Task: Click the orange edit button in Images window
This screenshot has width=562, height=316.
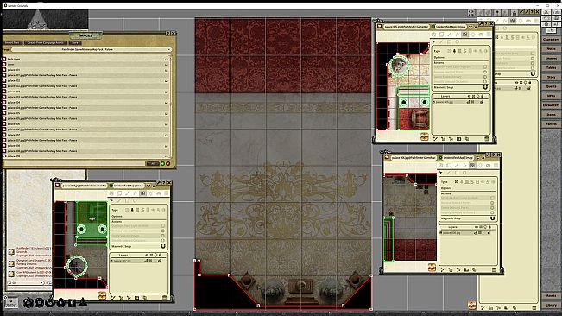Action: [x=167, y=164]
